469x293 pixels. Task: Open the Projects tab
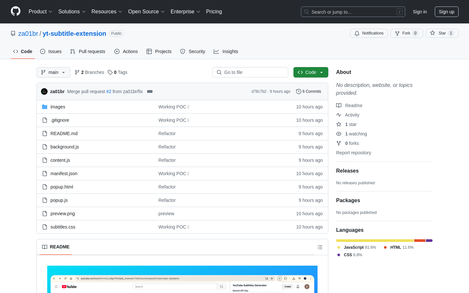[x=159, y=51]
